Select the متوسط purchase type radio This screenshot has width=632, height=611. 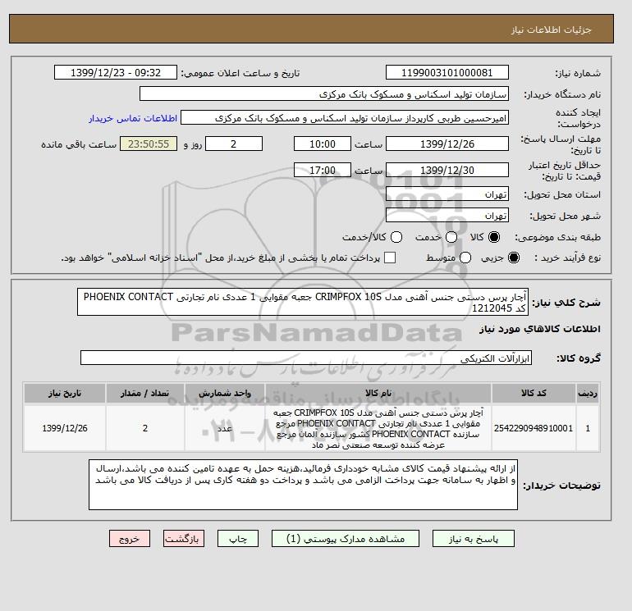tap(465, 258)
